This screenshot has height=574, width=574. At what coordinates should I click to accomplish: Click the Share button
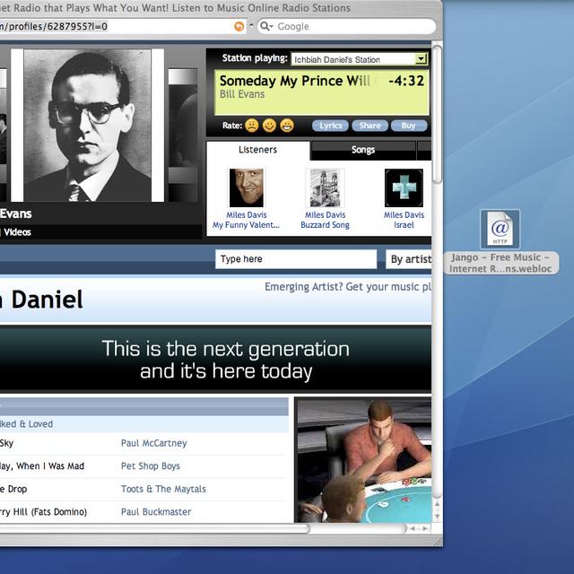(370, 126)
